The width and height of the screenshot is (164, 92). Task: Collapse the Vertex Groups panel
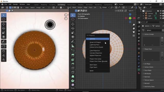pyautogui.click(x=149, y=34)
